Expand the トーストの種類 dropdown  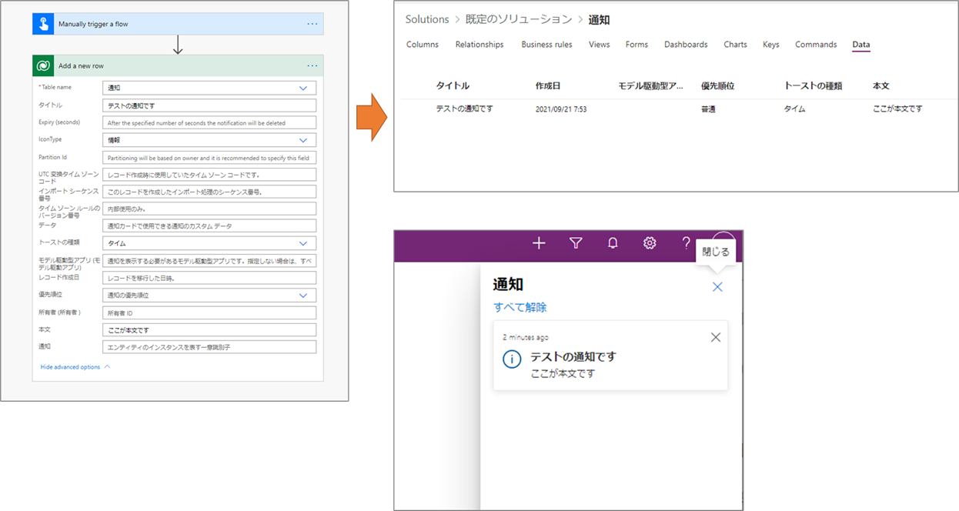pyautogui.click(x=302, y=243)
